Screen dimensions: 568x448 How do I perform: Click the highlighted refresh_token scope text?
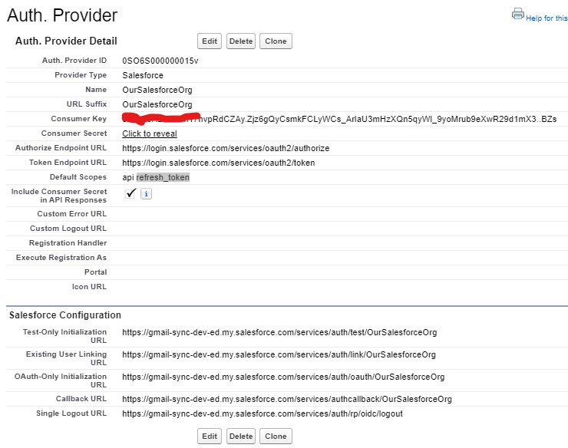pos(163,177)
